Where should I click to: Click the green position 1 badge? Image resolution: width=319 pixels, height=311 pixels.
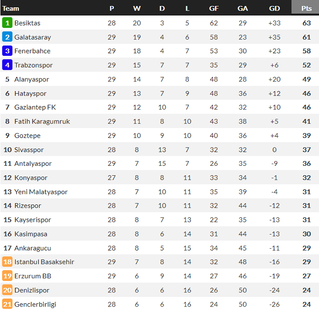pyautogui.click(x=7, y=23)
